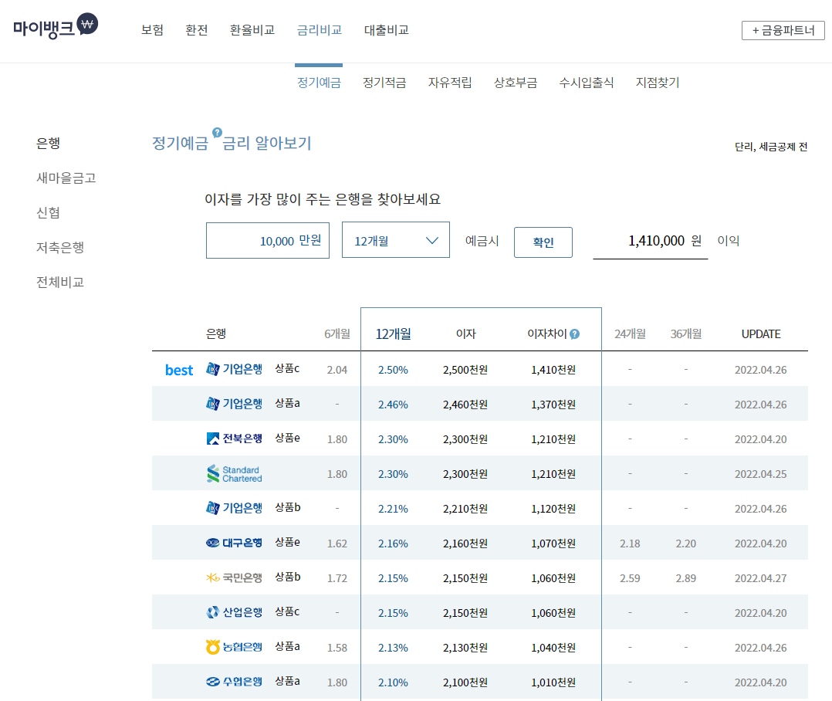Switch to the 정기적금 tab
Image resolution: width=832 pixels, height=701 pixels.
point(384,83)
